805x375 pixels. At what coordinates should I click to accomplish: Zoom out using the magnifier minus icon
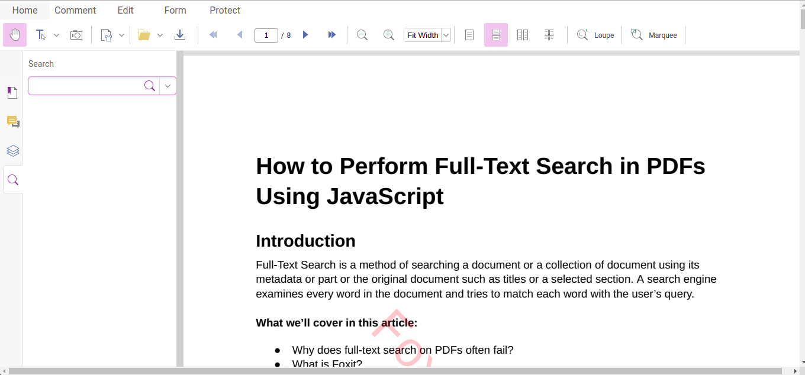[362, 35]
